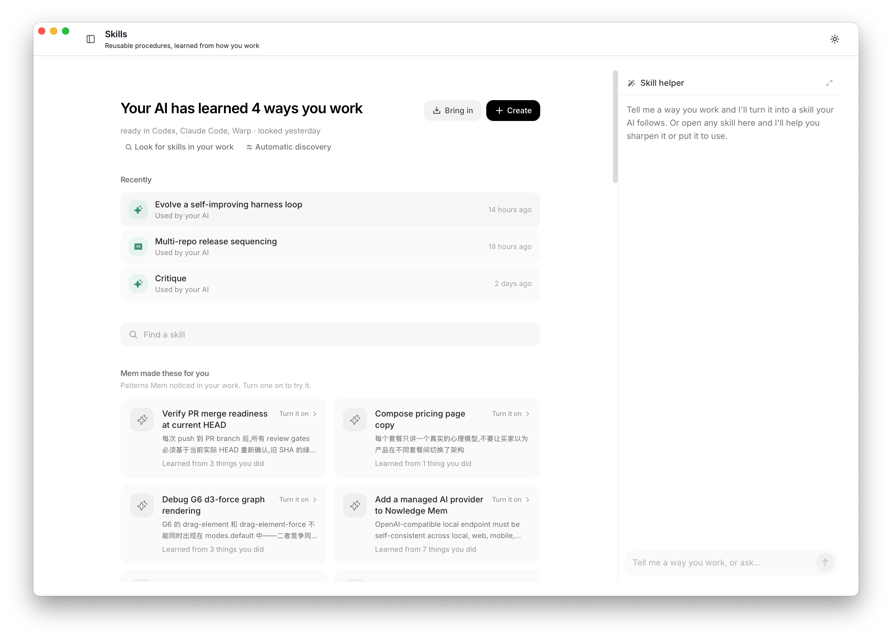Open Automatic discovery settings
892x640 pixels.
coord(288,147)
